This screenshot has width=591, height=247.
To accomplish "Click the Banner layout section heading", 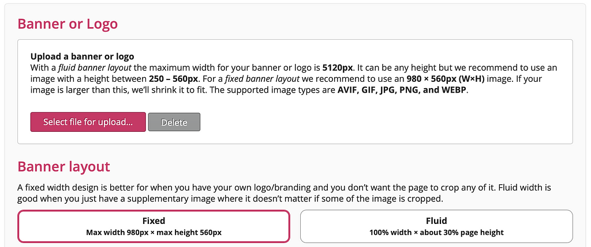I will click(63, 167).
